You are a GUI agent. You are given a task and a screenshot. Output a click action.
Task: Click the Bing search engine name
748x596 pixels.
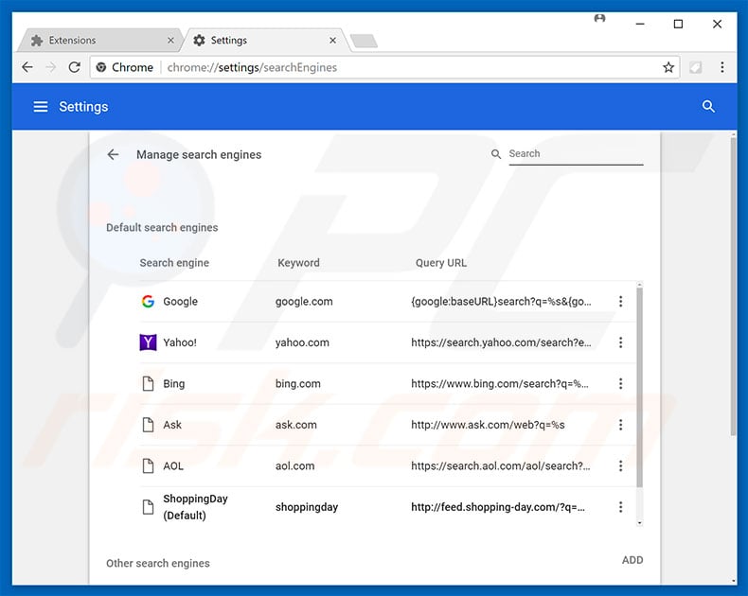[x=173, y=383]
